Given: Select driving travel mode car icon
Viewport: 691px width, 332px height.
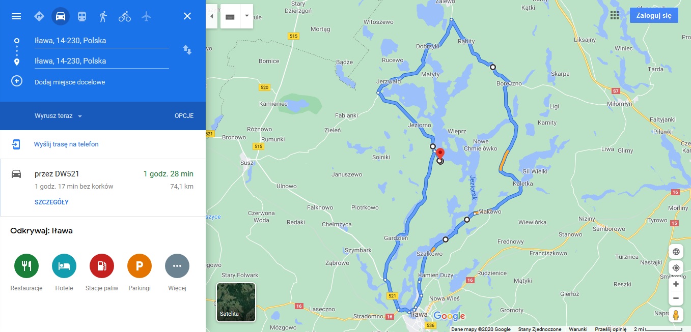Looking at the screenshot, I should click(60, 16).
